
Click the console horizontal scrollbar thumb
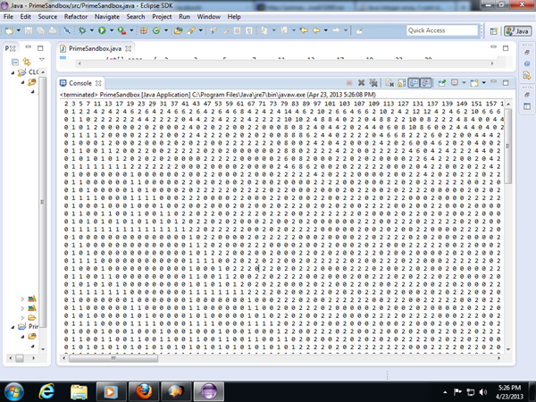pyautogui.click(x=113, y=358)
